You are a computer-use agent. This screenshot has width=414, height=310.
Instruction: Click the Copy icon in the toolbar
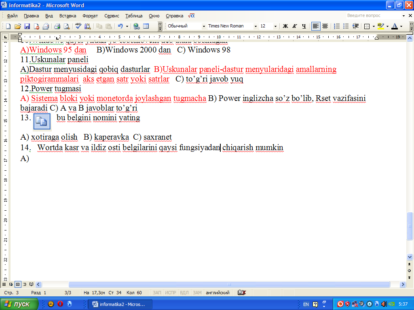(99, 26)
